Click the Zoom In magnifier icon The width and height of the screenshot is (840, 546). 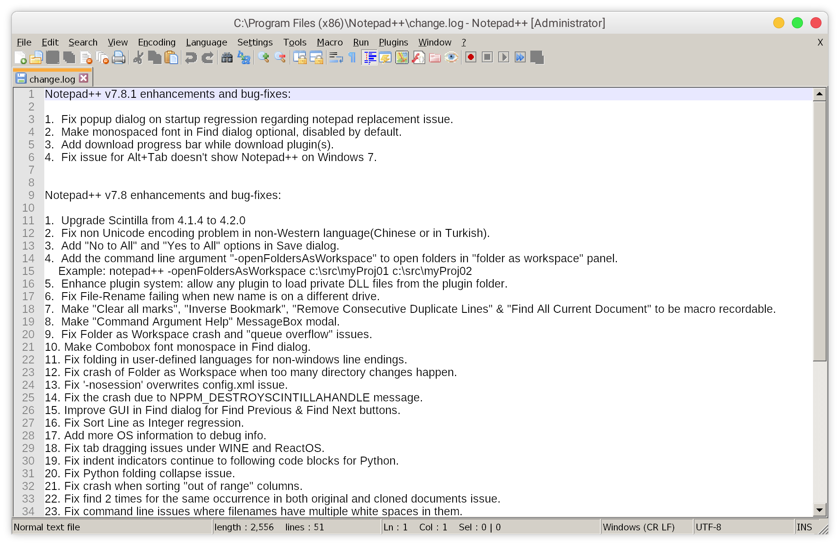pos(264,57)
